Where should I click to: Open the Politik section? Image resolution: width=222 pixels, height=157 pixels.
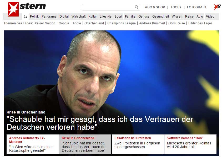(34, 17)
